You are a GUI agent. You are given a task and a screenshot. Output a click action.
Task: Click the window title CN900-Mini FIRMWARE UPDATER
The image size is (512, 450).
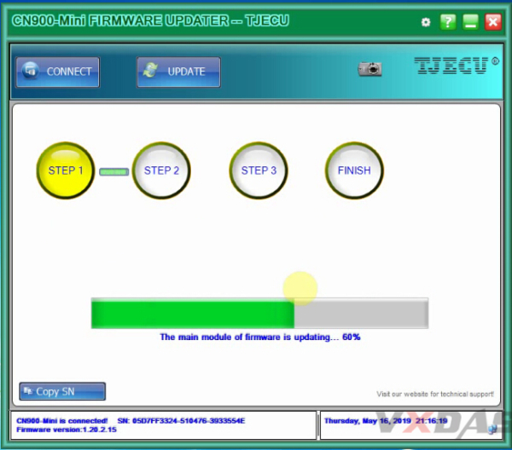tap(150, 20)
